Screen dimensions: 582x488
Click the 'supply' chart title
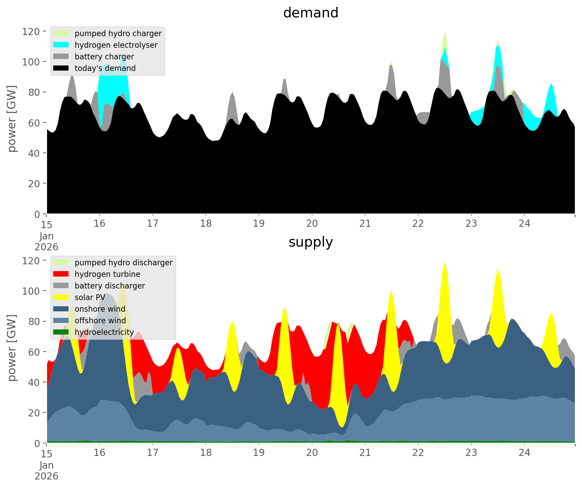[x=310, y=242]
